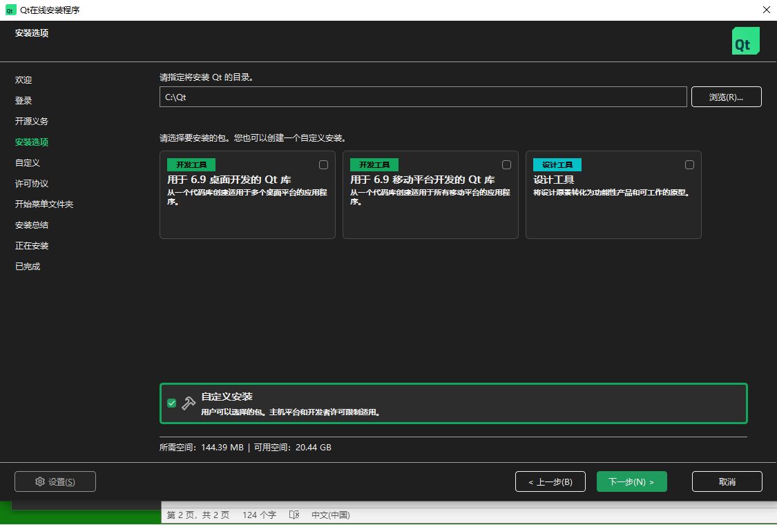The height and width of the screenshot is (525, 777).
Task: Click the 用于 6.9 移动平台开发的 Qt 库 card title
Action: (423, 180)
